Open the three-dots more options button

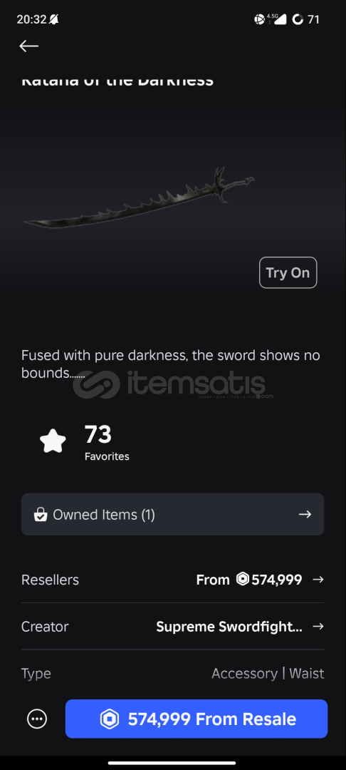tap(37, 719)
